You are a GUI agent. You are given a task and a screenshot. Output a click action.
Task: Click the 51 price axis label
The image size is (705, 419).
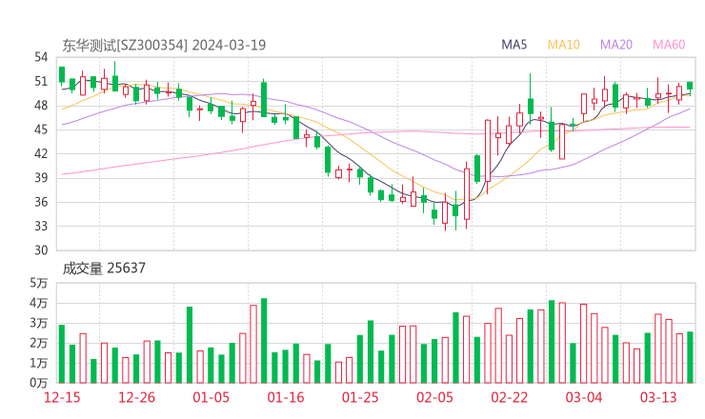(x=41, y=82)
